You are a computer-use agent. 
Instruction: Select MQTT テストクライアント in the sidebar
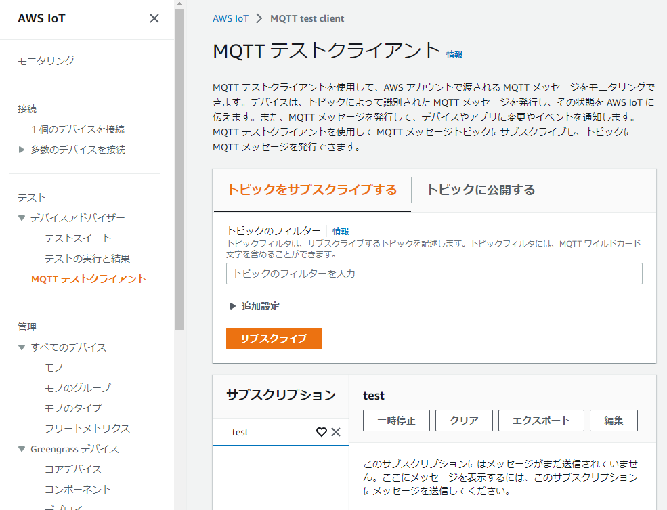[89, 279]
